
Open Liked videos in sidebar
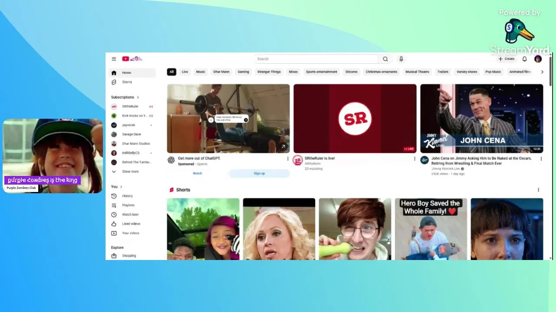pyautogui.click(x=132, y=224)
